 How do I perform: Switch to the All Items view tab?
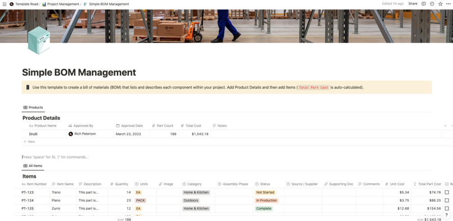32,166
